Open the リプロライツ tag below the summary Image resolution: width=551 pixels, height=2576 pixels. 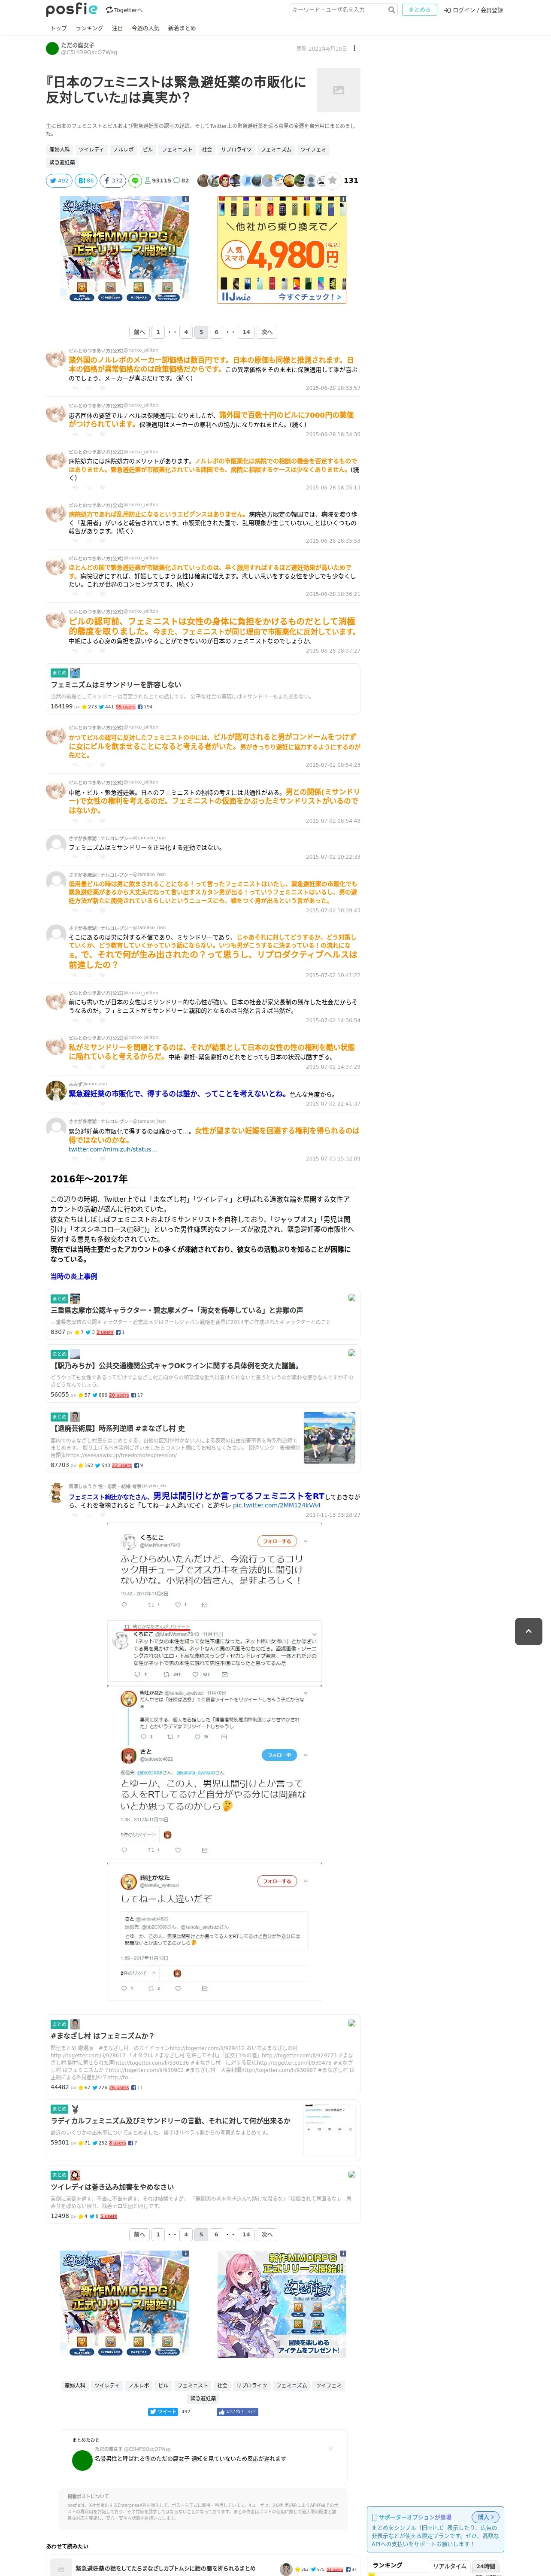click(x=237, y=150)
